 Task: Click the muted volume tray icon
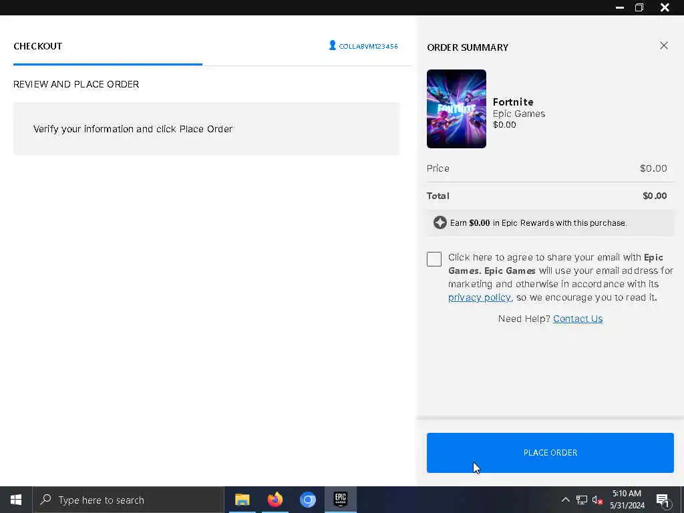pyautogui.click(x=598, y=500)
